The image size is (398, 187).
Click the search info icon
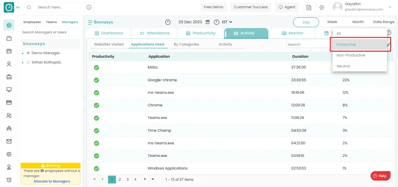click(x=89, y=7)
